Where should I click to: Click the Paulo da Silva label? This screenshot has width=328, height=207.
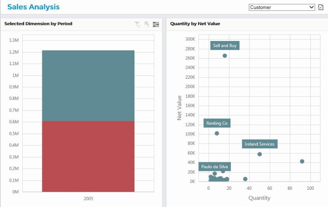pos(214,167)
